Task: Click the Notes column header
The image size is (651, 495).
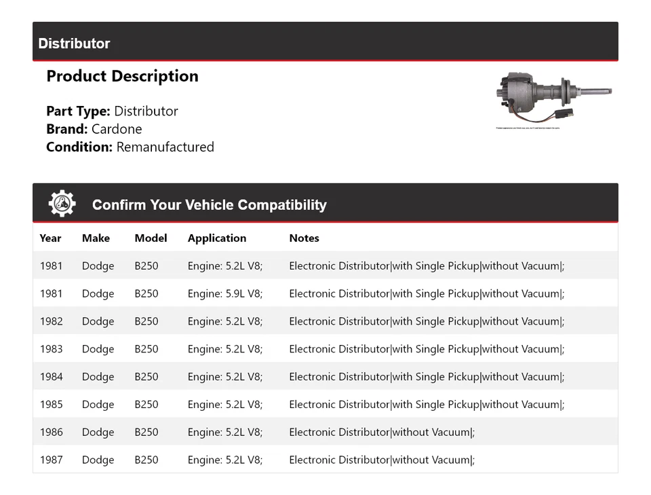Action: click(x=304, y=238)
